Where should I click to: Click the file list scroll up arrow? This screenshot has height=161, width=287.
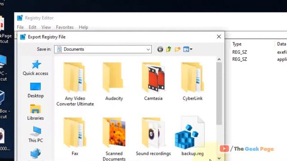click(219, 59)
